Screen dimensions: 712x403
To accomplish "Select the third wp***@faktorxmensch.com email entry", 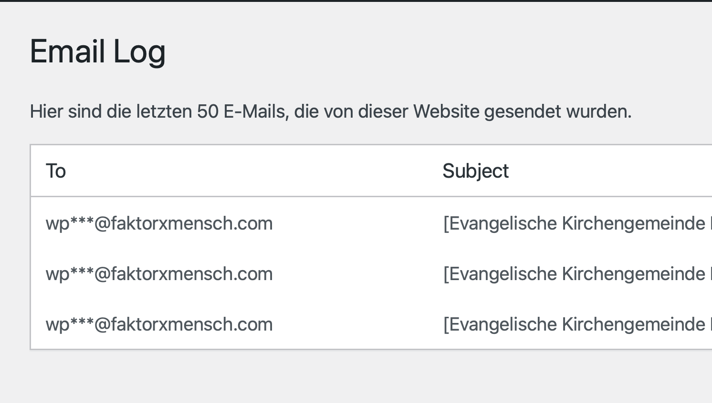I will (x=159, y=324).
